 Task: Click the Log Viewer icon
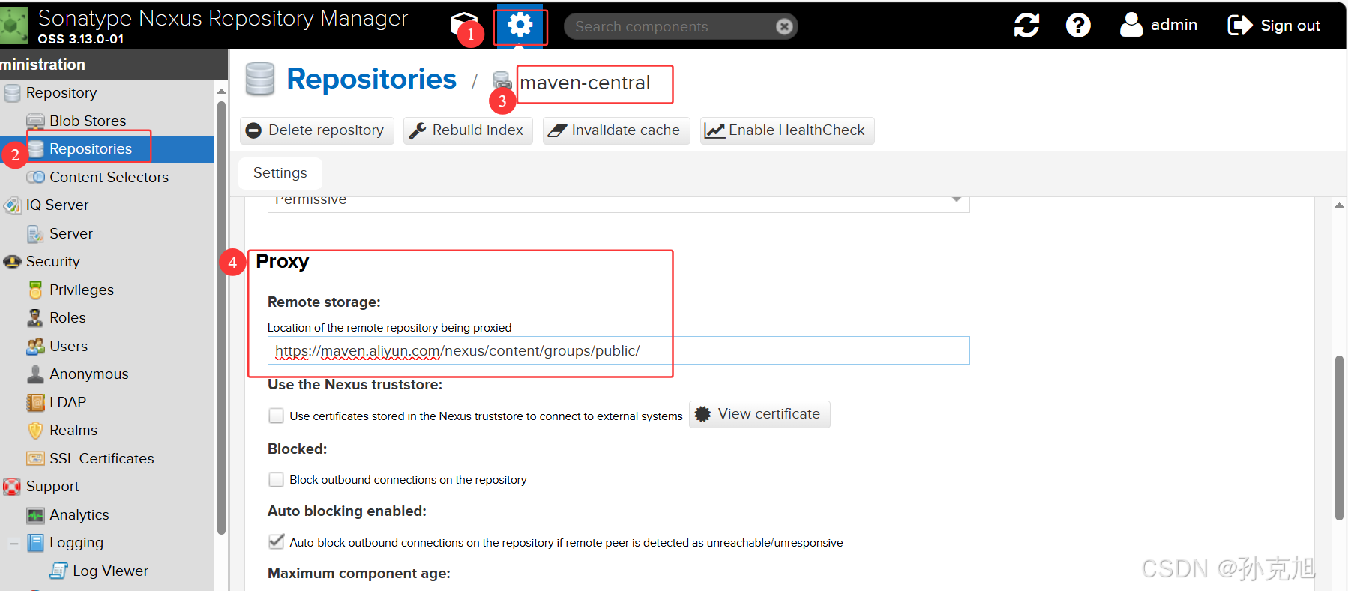(x=58, y=571)
